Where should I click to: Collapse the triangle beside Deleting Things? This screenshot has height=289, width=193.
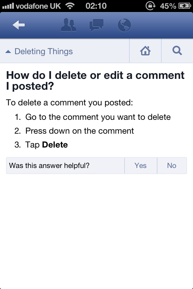tap(8, 51)
